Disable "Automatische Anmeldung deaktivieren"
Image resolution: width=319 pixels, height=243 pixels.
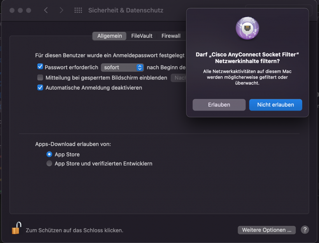[40, 88]
